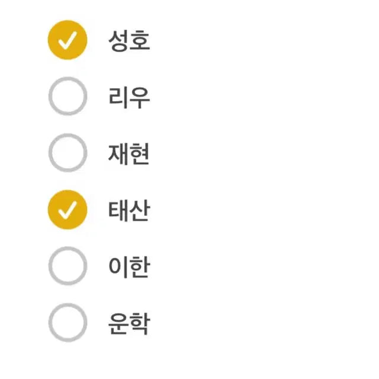Viewport: 379px width, 379px height.
Task: Toggle the gray circle left of 리우
Action: click(68, 96)
